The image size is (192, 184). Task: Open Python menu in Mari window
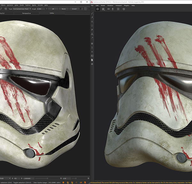(x=28, y=5)
